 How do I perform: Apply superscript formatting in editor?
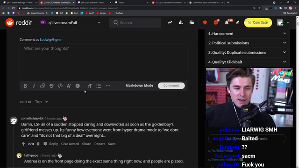(69, 86)
